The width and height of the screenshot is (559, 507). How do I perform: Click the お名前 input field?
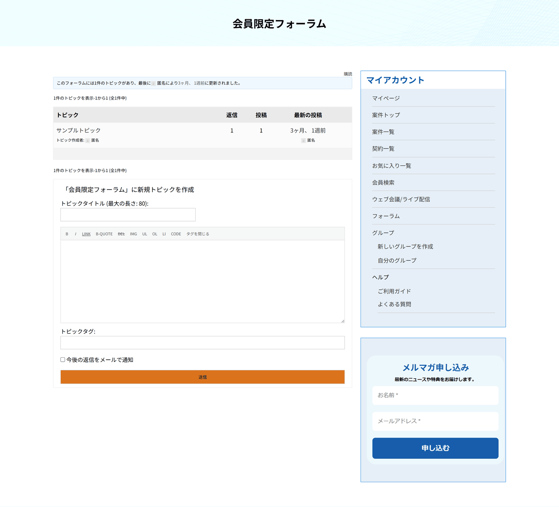coord(435,395)
